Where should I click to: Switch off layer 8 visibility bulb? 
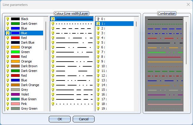pos(98,57)
